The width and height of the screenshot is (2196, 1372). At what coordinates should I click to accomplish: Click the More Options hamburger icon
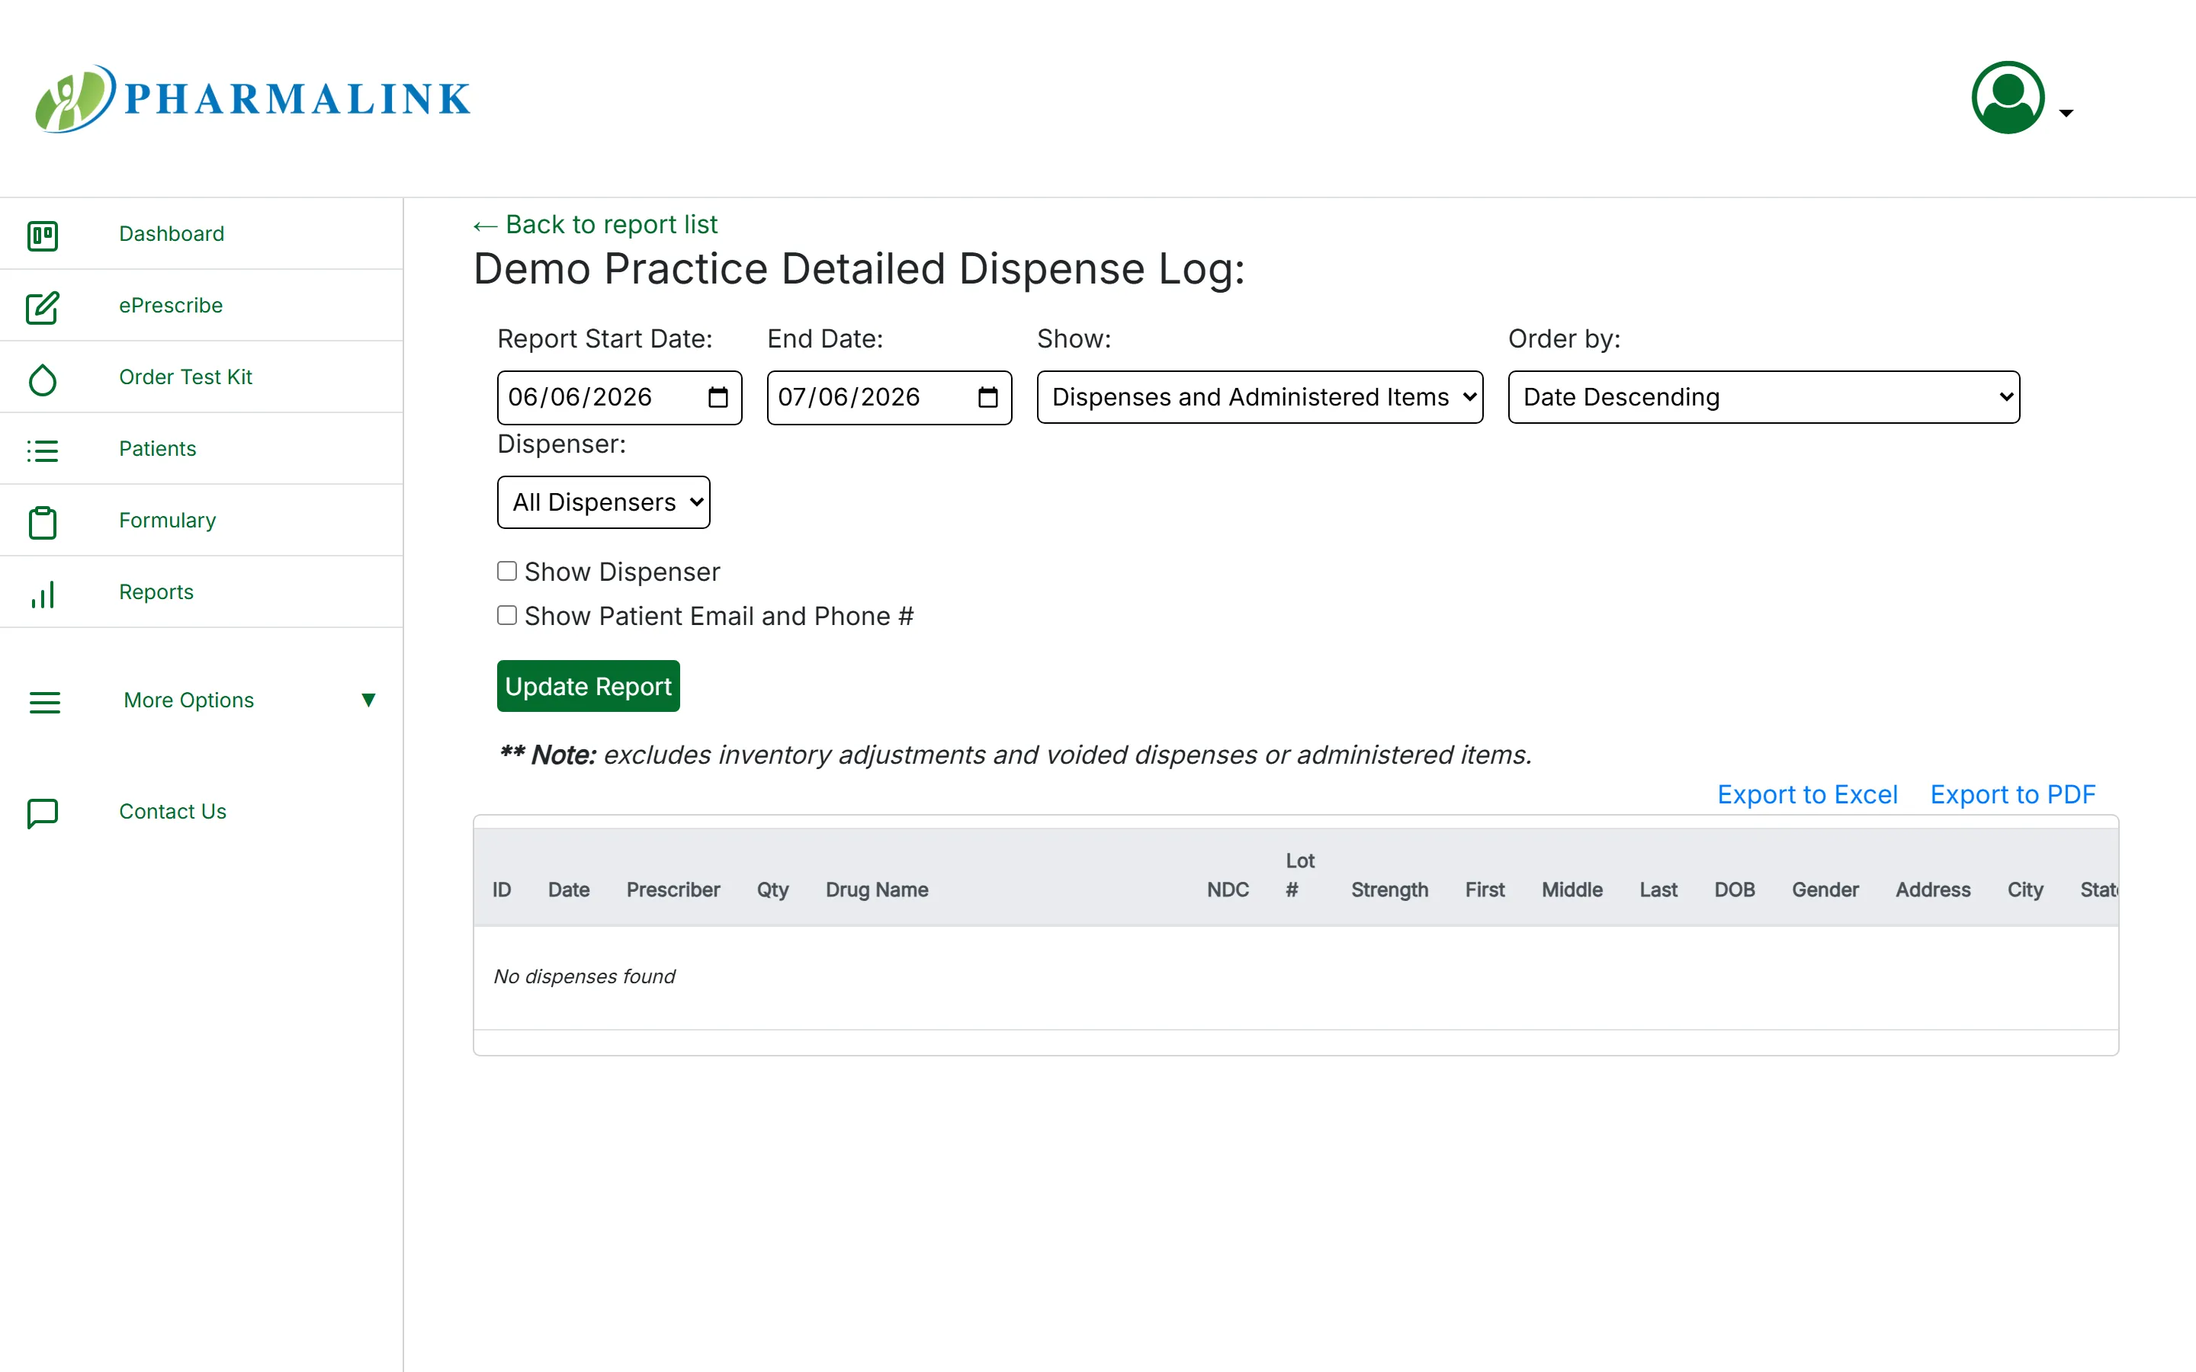[x=44, y=702]
